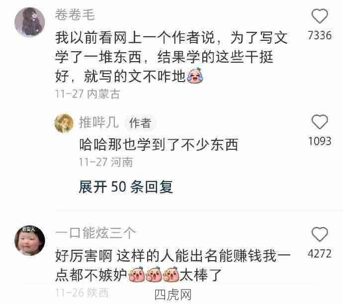The image size is (343, 304).
Task: Like the comment by 一口能炫三个
Action: tap(320, 234)
